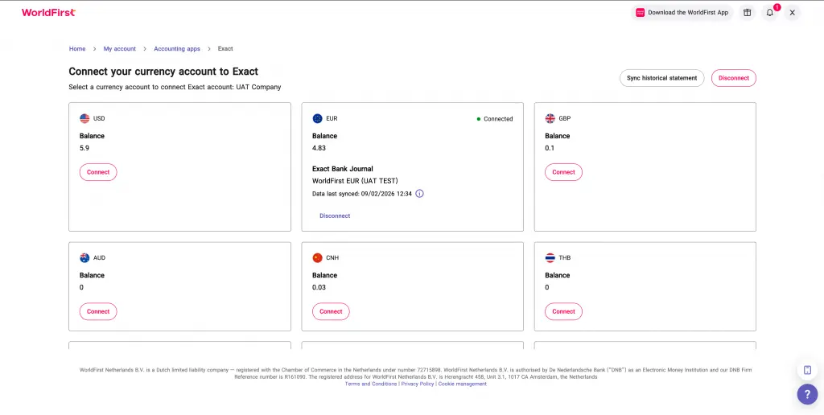Click the clipboard feedback icon
This screenshot has height=415, width=824.
coord(807,370)
